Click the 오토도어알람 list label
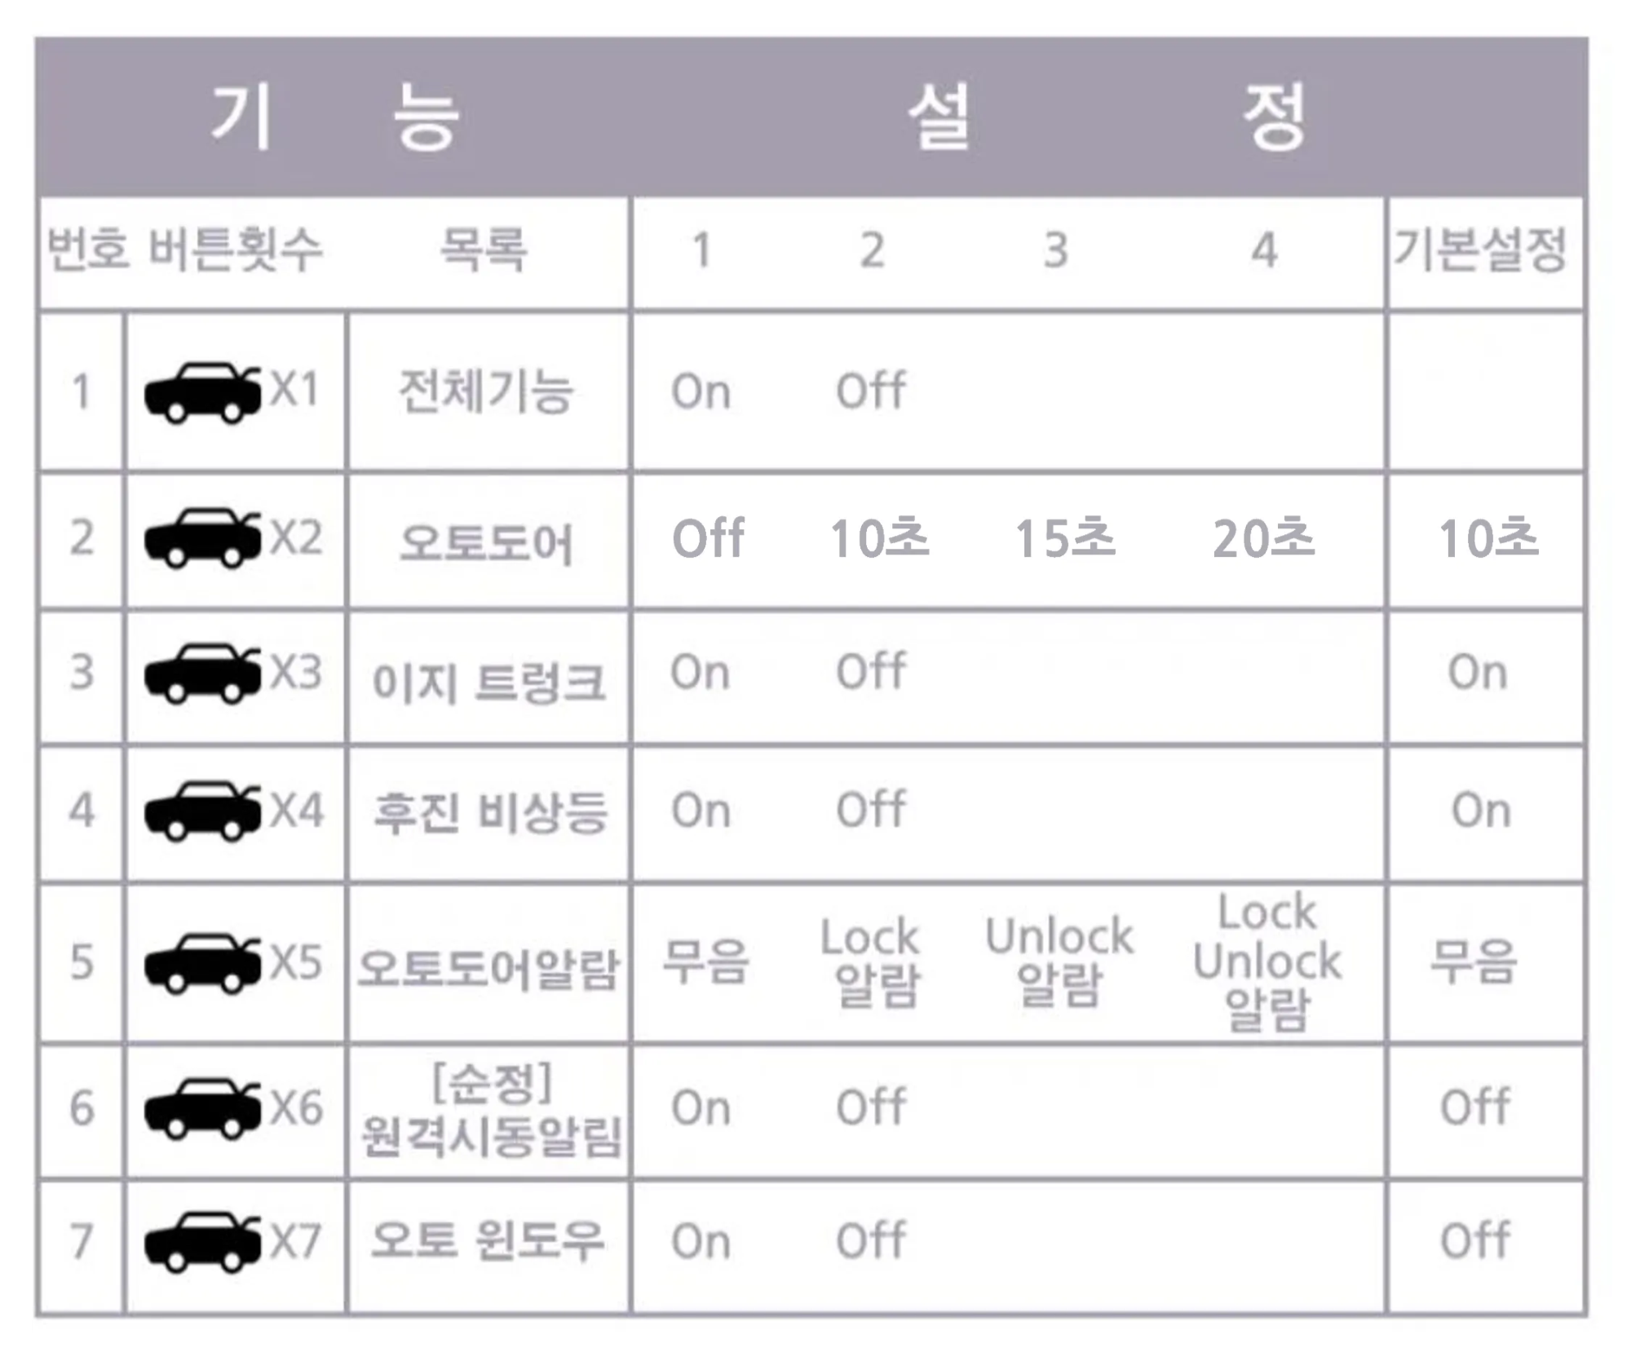Image resolution: width=1631 pixels, height=1348 pixels. pyautogui.click(x=488, y=969)
